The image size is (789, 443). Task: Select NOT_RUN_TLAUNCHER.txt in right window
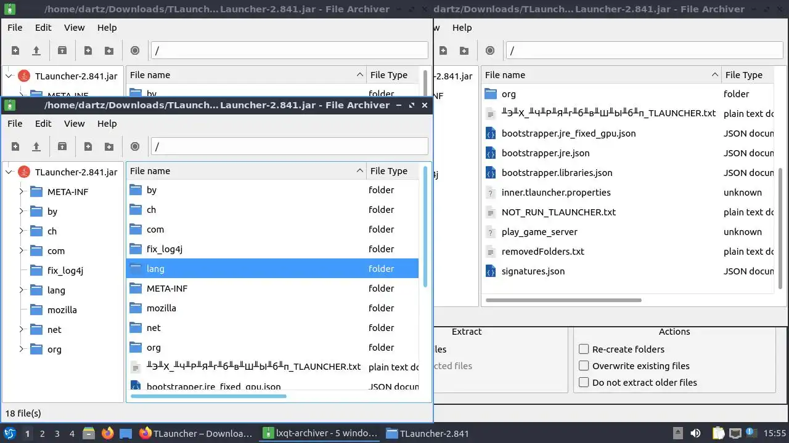[558, 212]
